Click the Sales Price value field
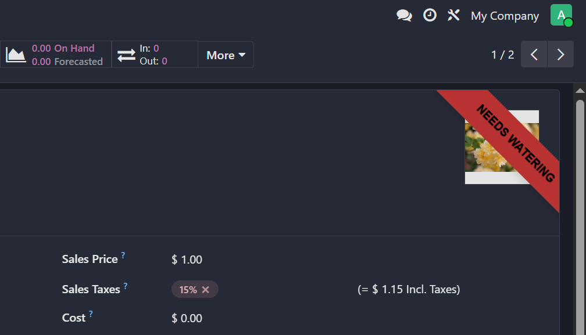This screenshot has height=335, width=586. pyautogui.click(x=187, y=260)
